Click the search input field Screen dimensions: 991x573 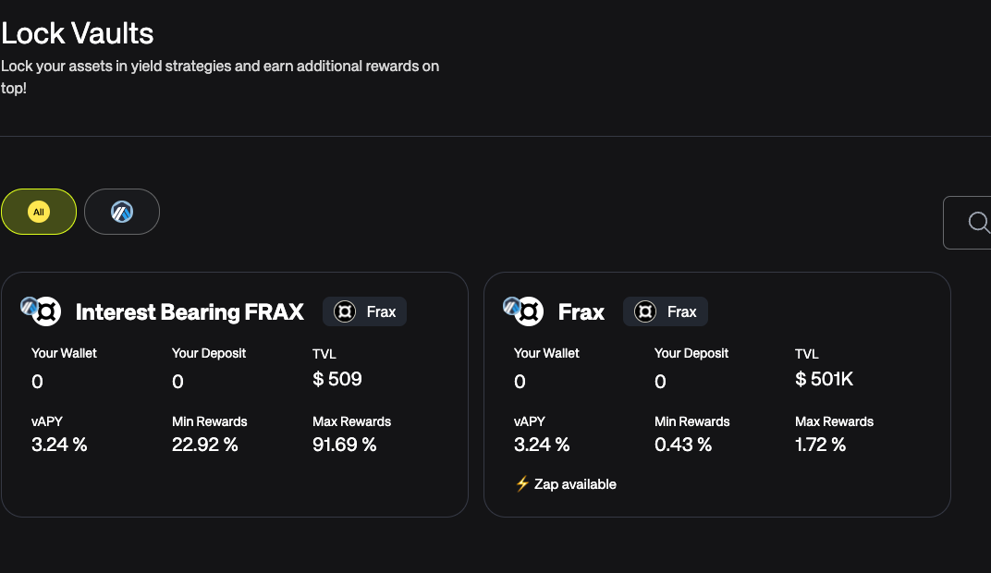(971, 222)
